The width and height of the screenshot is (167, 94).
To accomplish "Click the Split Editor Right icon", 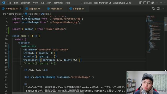I will (158, 9).
